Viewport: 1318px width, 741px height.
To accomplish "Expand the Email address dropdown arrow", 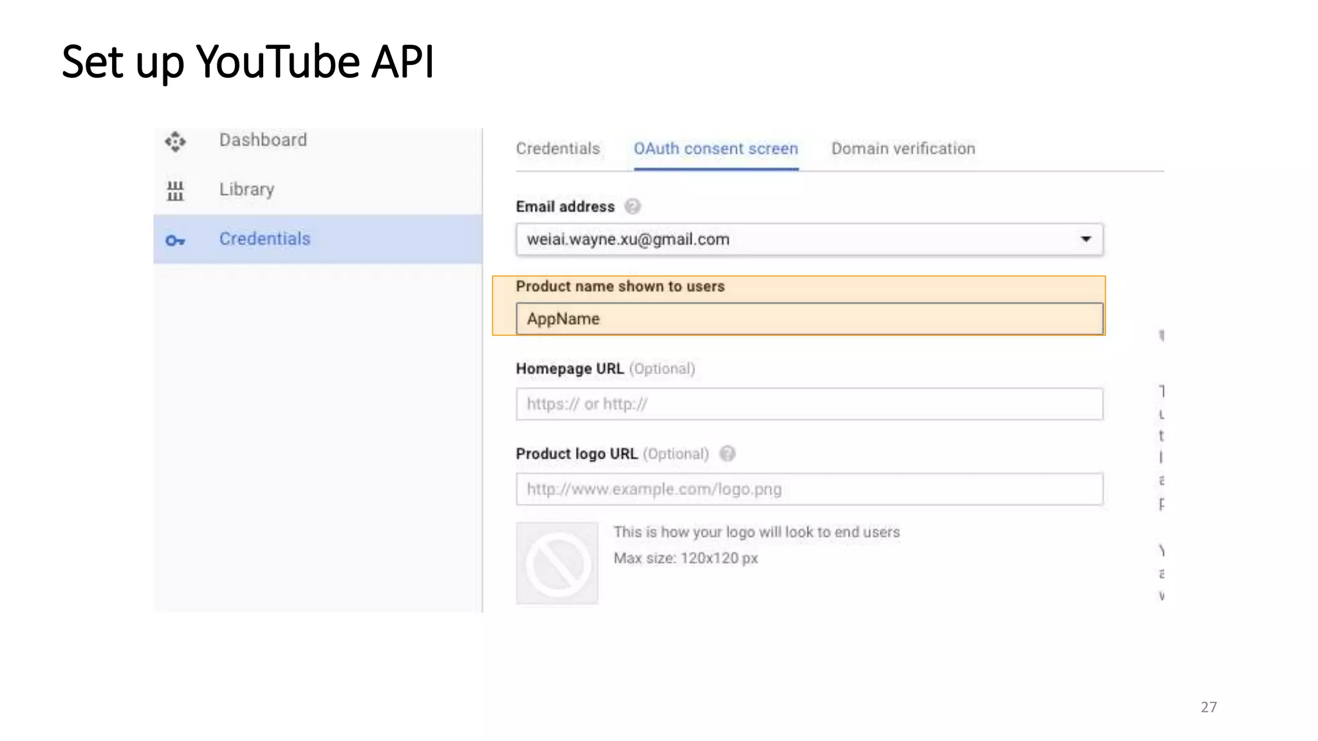I will (x=1086, y=239).
